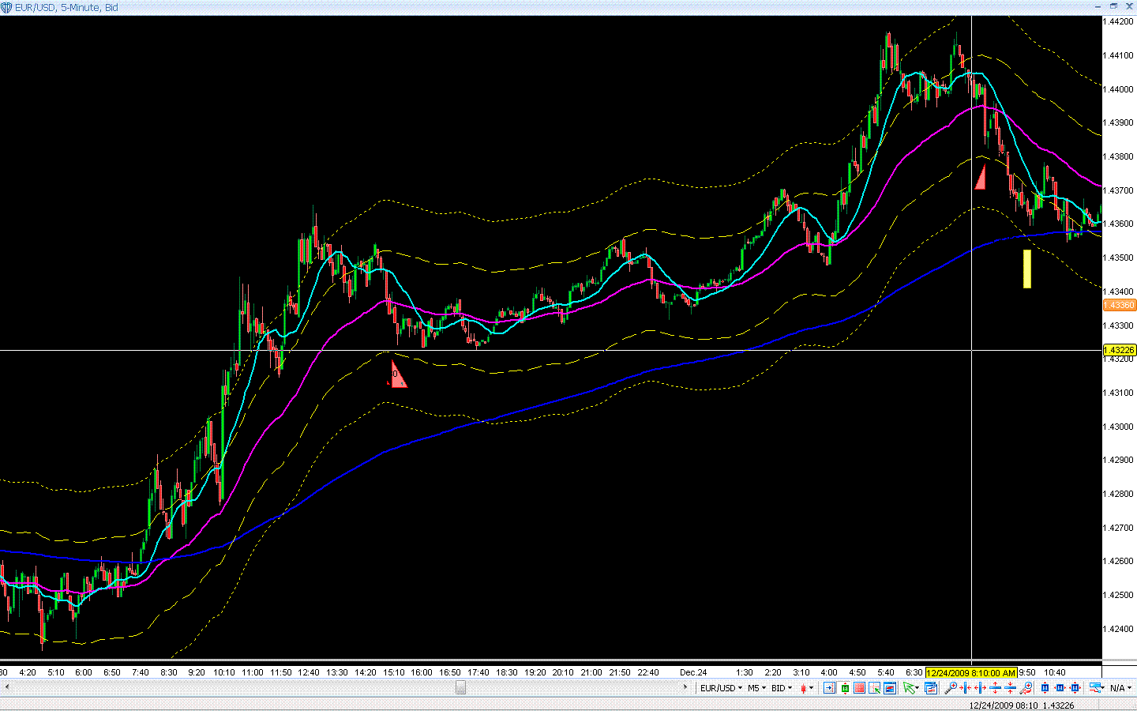The width and height of the screenshot is (1137, 711).
Task: Toggle the red chart grid icon
Action: tap(859, 688)
